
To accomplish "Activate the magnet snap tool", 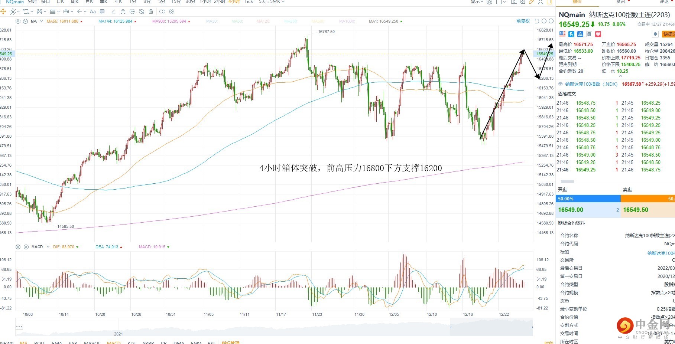I will 123,12.
